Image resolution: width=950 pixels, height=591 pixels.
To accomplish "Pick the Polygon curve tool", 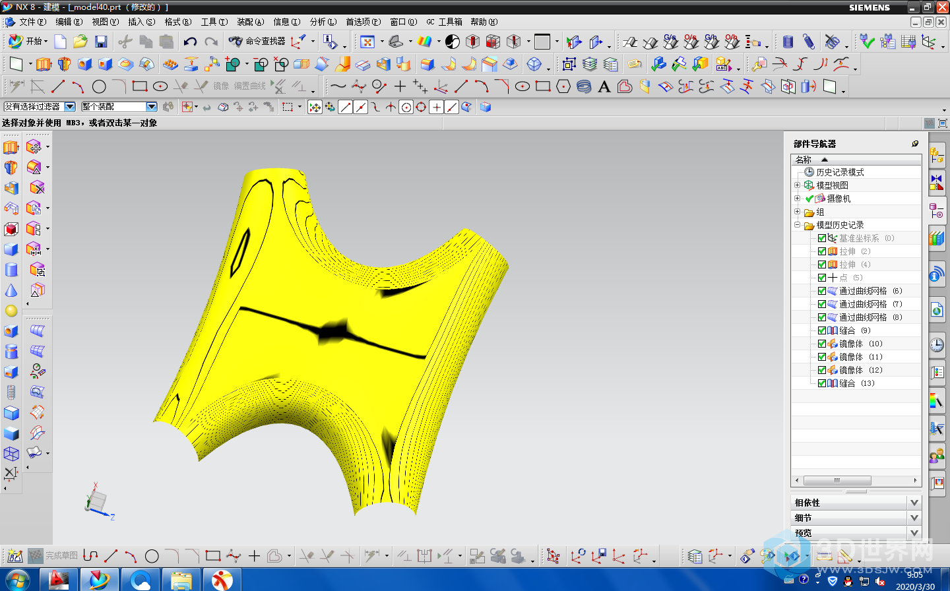I will (x=563, y=86).
